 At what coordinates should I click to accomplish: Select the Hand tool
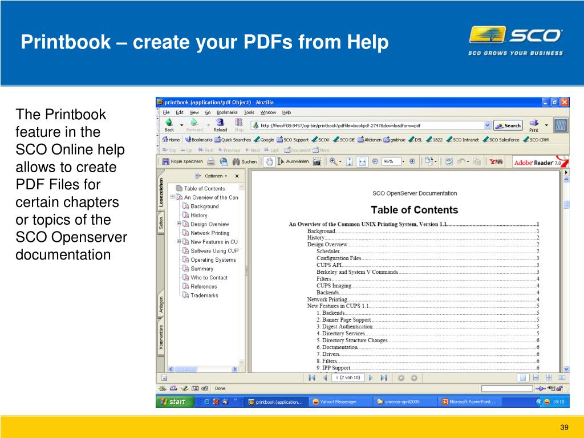[x=269, y=161]
